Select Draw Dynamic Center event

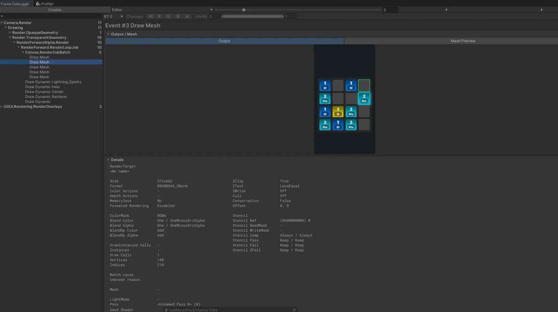point(44,92)
